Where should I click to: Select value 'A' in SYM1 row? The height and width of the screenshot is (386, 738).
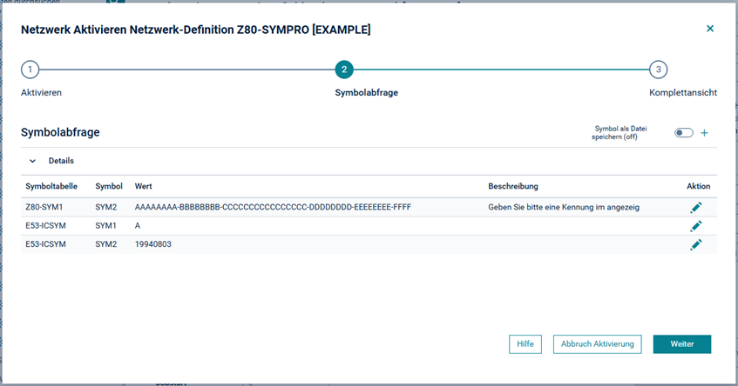click(138, 226)
